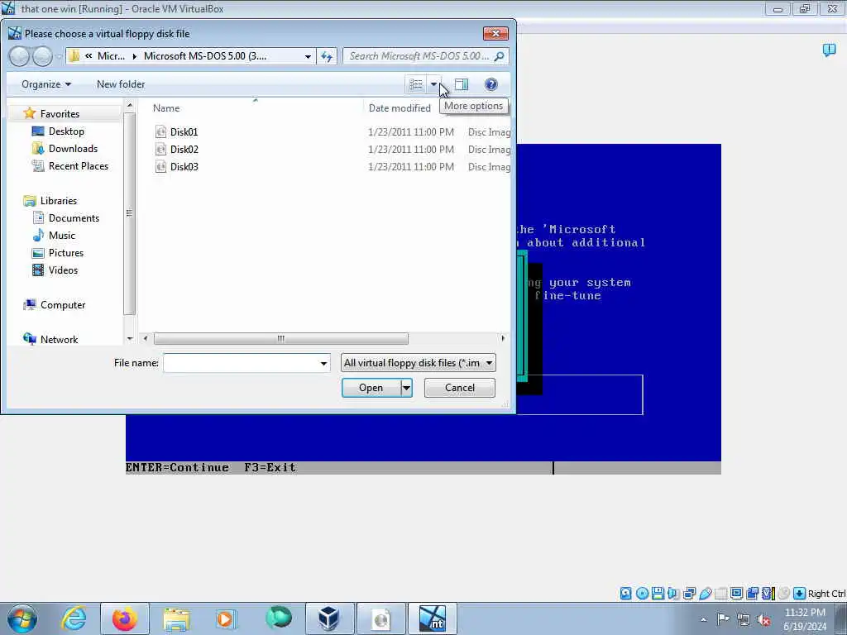This screenshot has width=847, height=635.
Task: Click the clock showing 11:32 PM
Action: coord(805,613)
